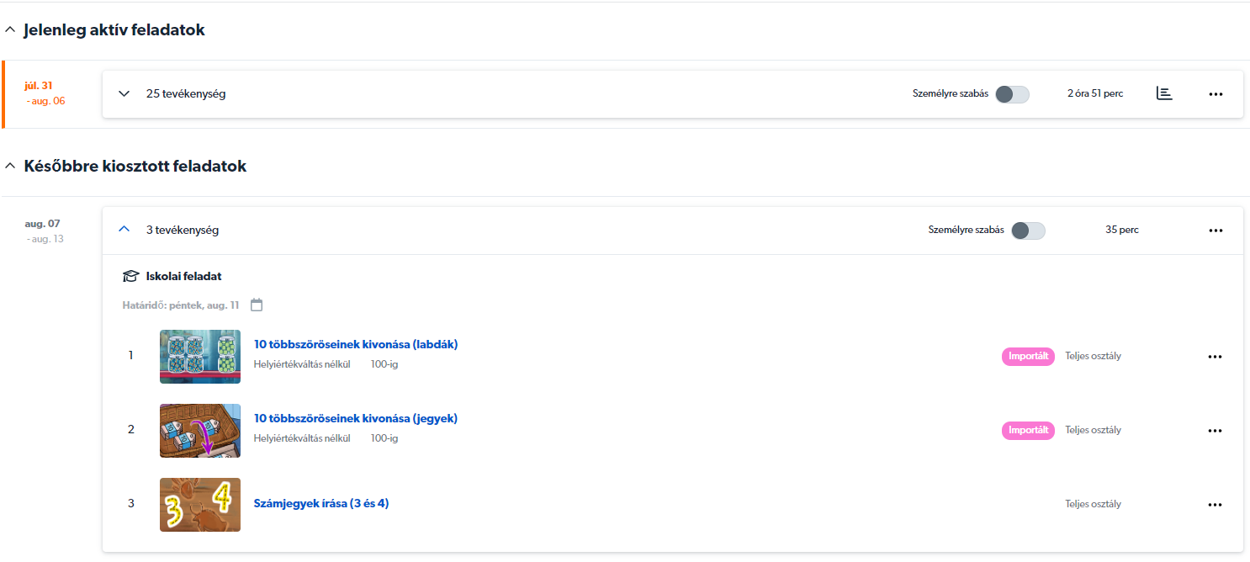Click the 35 perc duration

pos(1122,230)
